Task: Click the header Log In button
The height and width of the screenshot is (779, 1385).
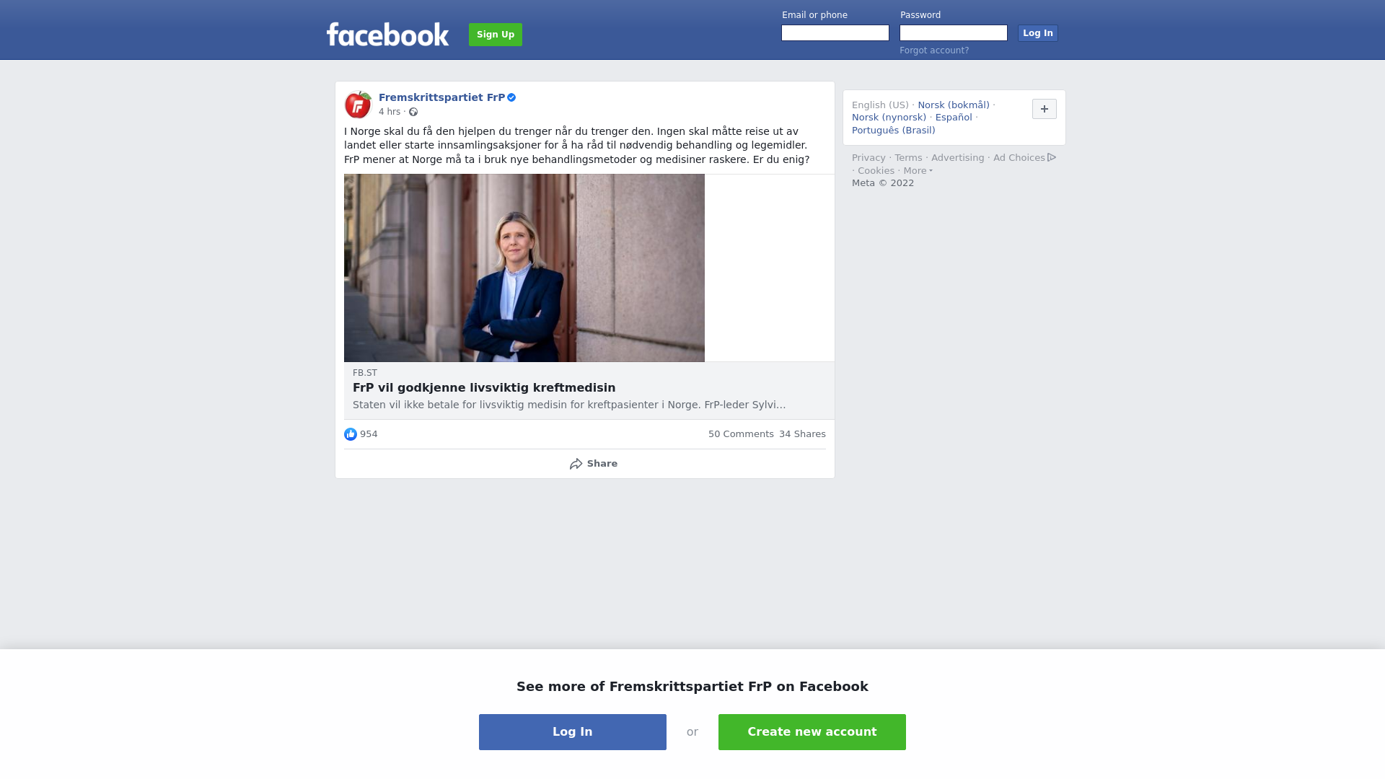Action: pyautogui.click(x=1038, y=33)
